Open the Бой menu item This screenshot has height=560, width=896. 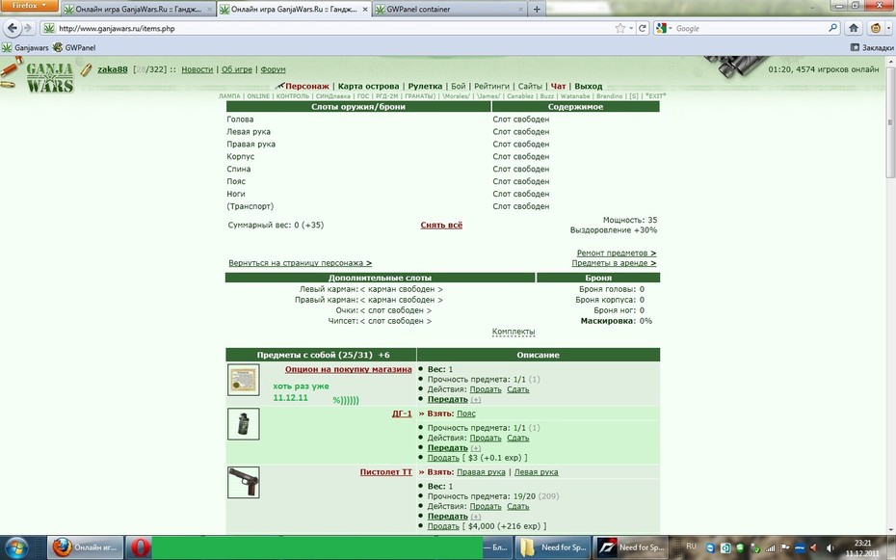click(x=459, y=87)
